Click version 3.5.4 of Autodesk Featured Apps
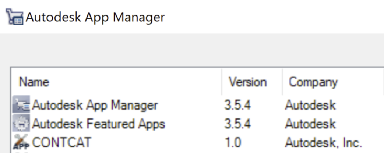The height and width of the screenshot is (153, 384). click(237, 124)
